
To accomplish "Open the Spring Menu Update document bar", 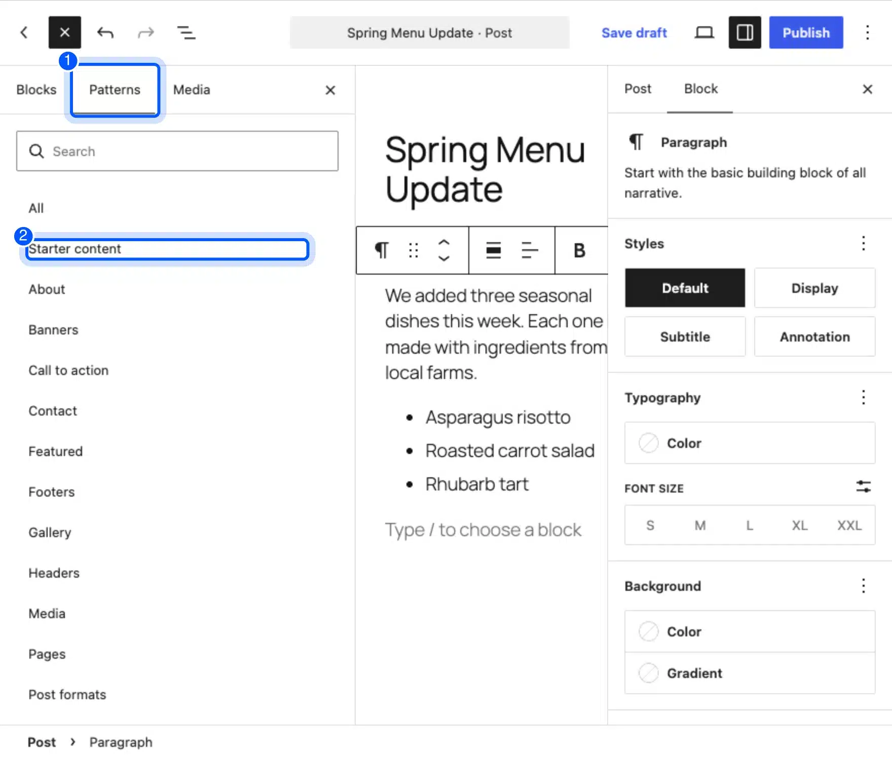I will 429,32.
